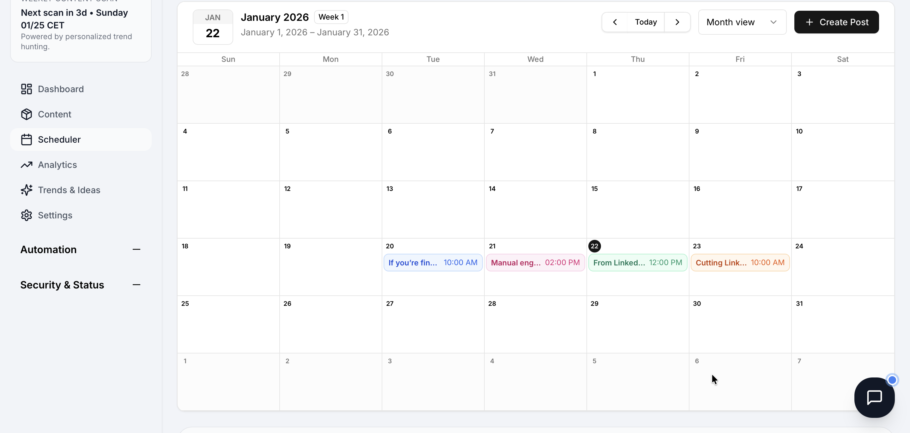Collapse the Automation section

pyautogui.click(x=136, y=250)
